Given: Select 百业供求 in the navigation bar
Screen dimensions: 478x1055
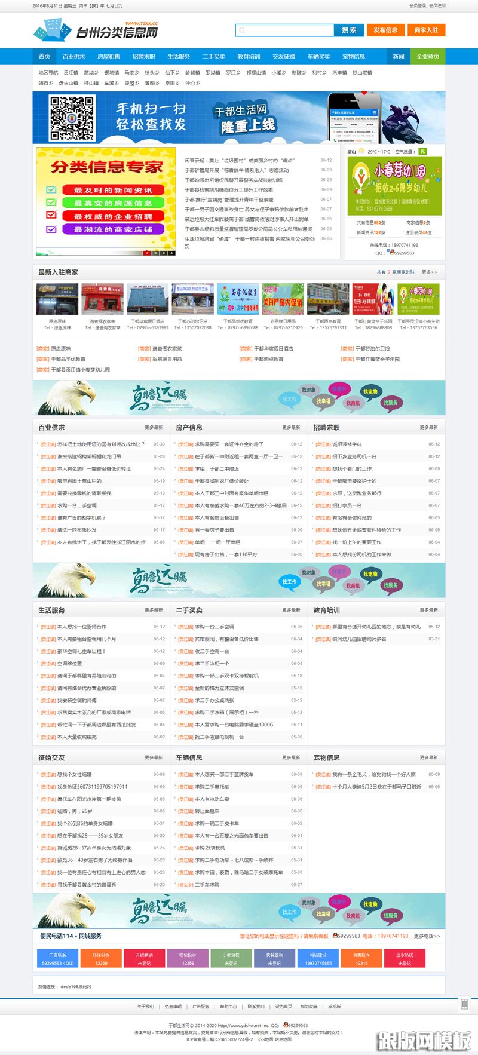Looking at the screenshot, I should click(73, 56).
